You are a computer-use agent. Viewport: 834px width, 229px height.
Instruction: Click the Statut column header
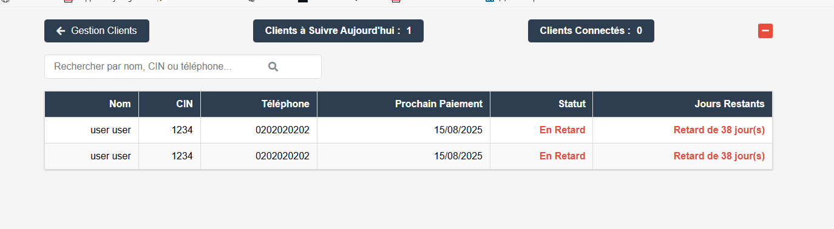point(572,104)
